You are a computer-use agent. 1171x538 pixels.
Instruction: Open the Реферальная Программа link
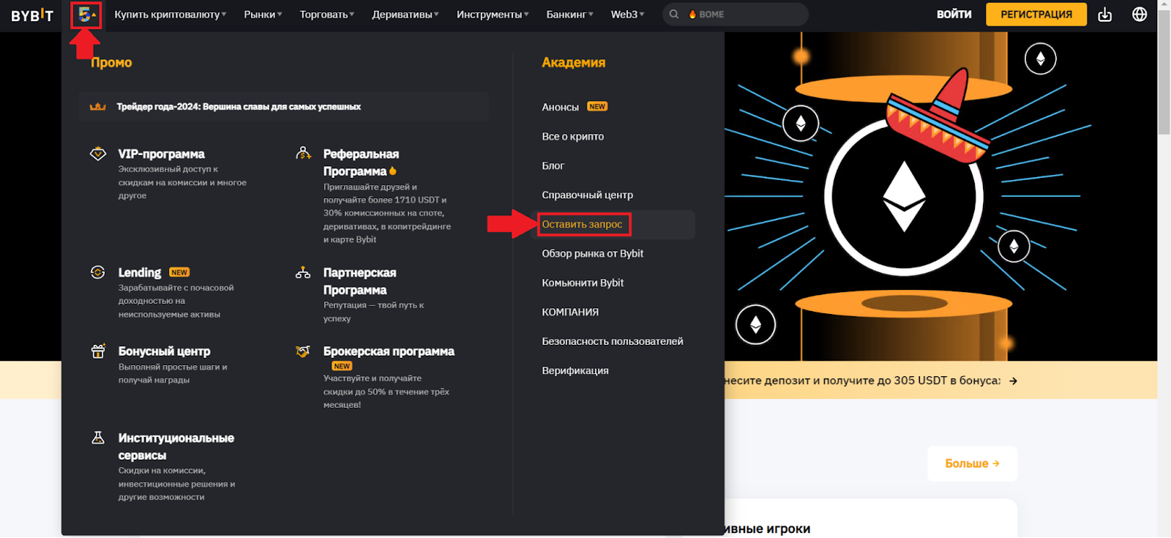click(362, 162)
